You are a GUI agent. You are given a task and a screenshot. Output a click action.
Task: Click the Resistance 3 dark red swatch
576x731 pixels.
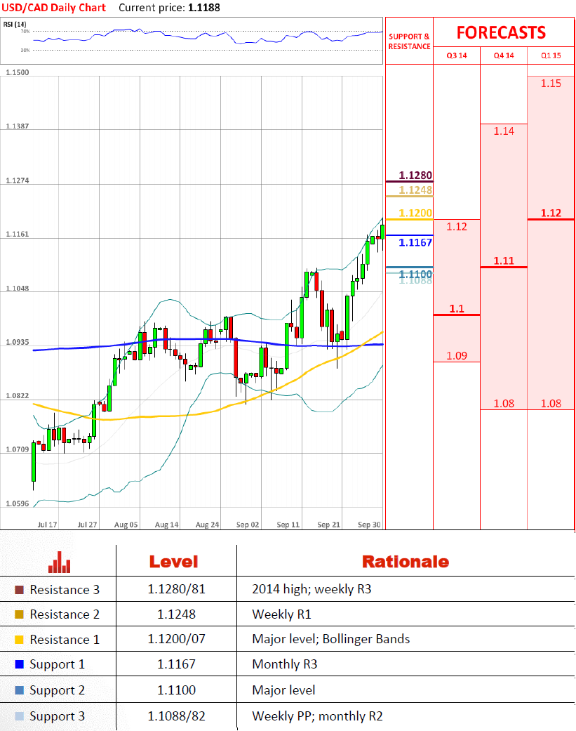pos(19,590)
